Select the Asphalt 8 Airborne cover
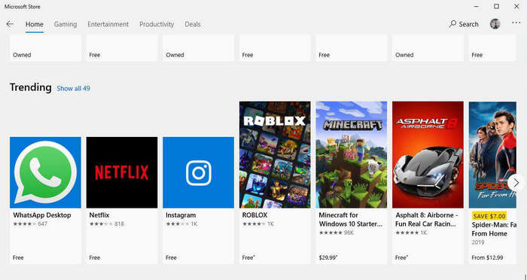 pos(428,154)
